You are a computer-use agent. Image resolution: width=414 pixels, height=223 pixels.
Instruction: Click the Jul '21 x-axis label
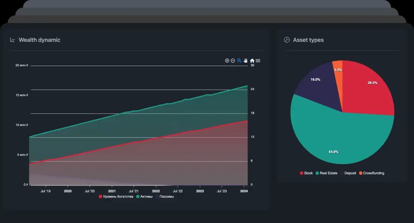click(x=134, y=191)
